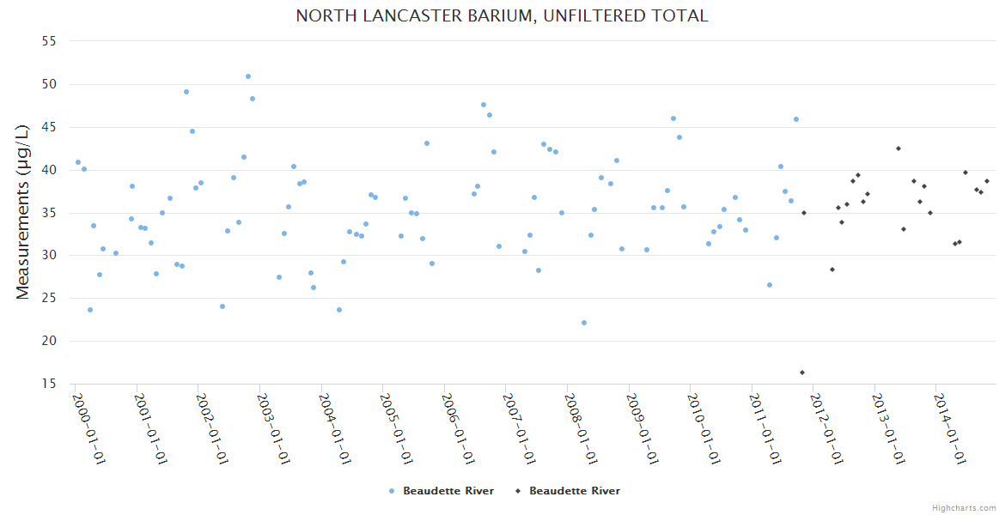Click the Measurements (µg/L) axis title
The height and width of the screenshot is (515, 1005).
pyautogui.click(x=22, y=211)
